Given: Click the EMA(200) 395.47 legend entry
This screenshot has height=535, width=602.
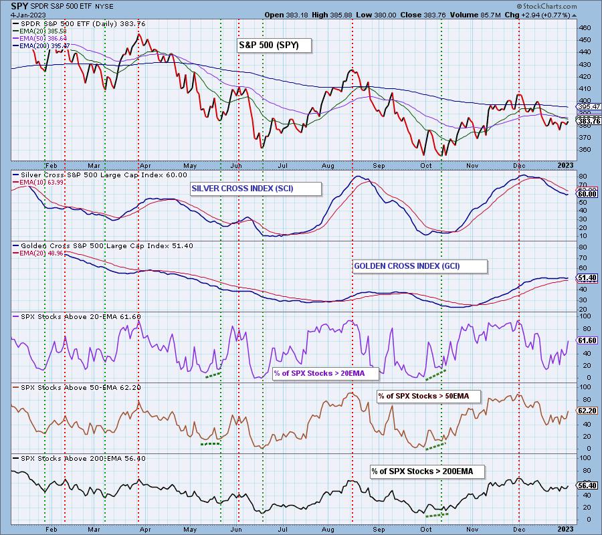Looking at the screenshot, I should [x=41, y=45].
